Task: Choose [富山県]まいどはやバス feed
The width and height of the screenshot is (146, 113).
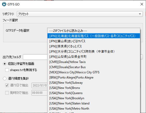Action: click(x=94, y=41)
